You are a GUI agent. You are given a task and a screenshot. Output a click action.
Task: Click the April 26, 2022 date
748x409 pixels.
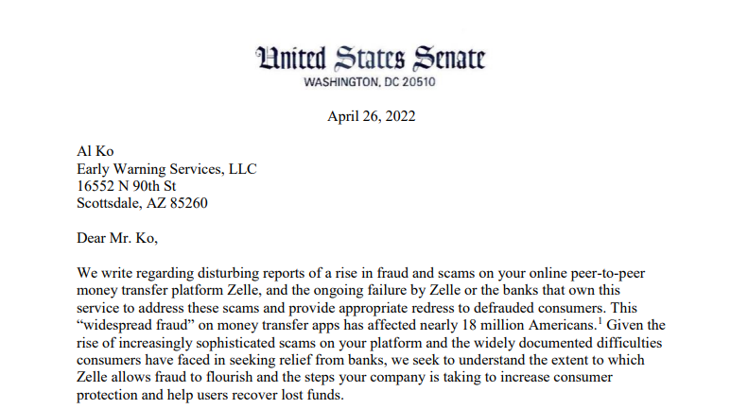click(371, 117)
